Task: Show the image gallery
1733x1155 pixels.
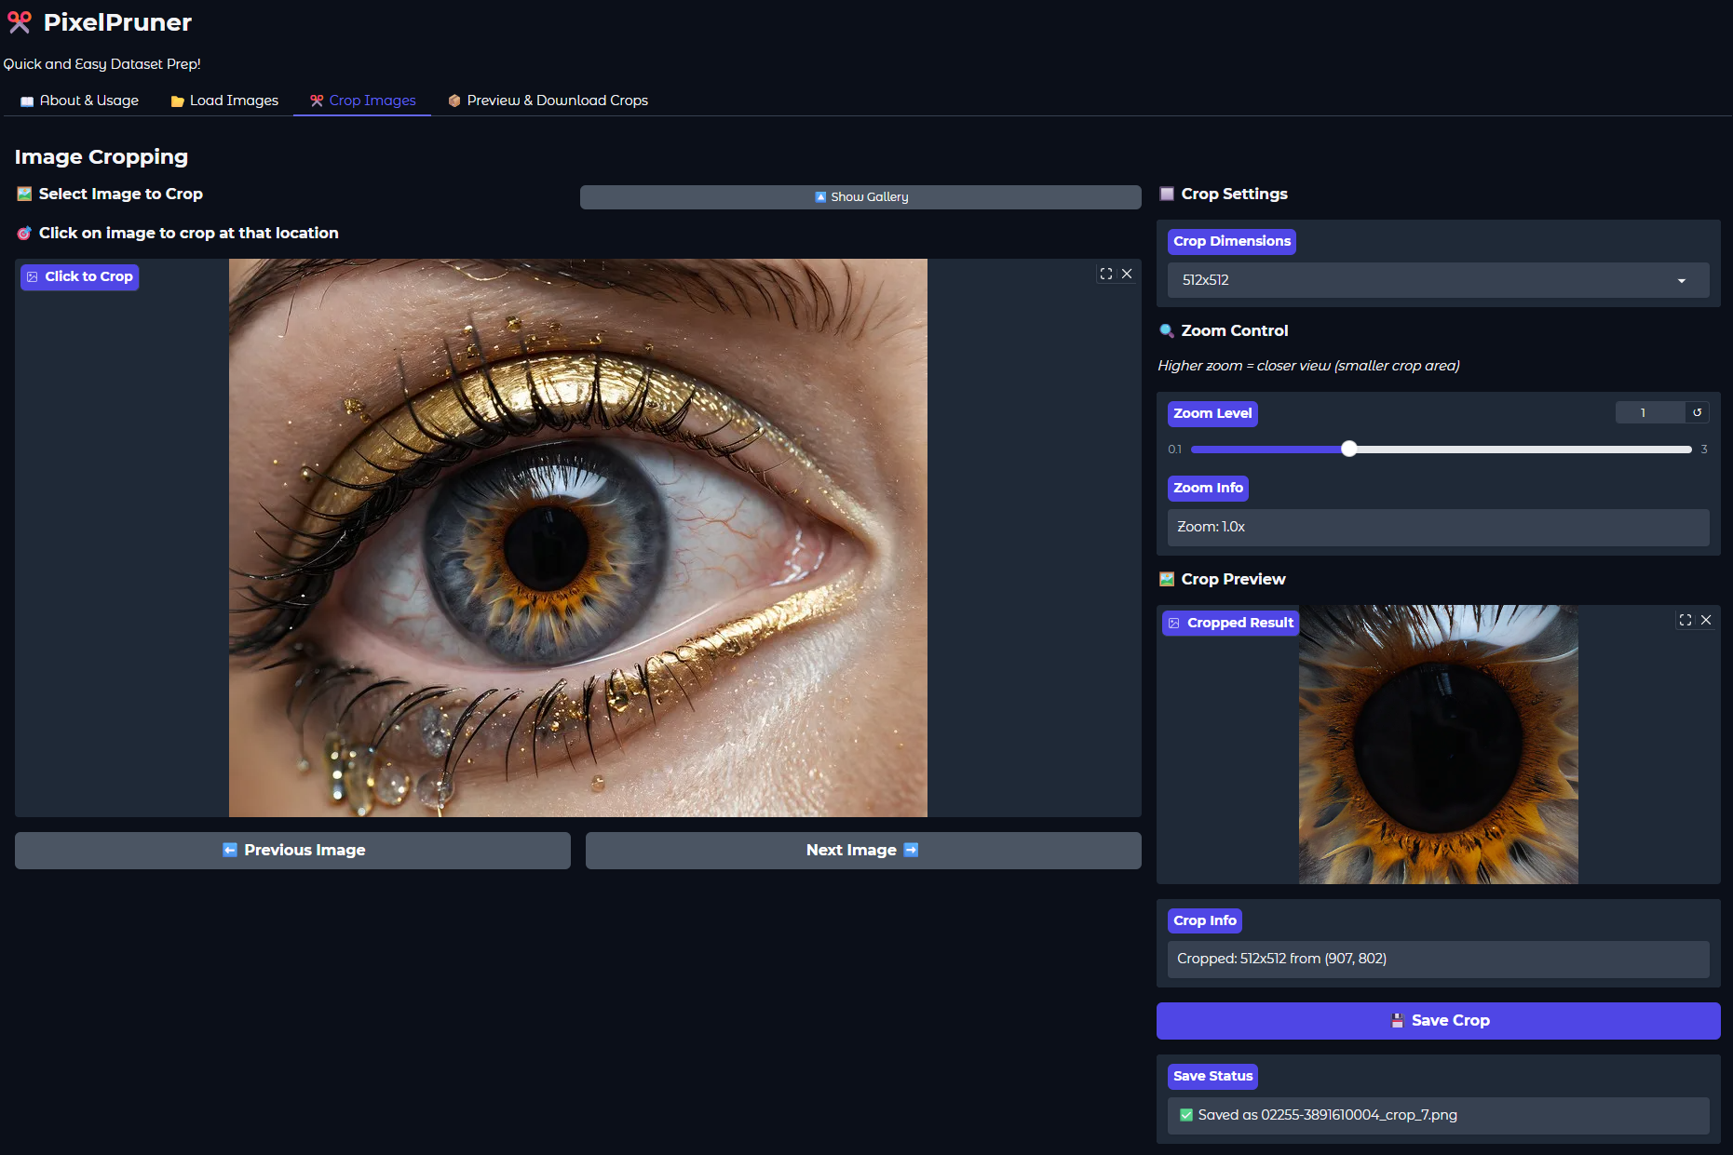Action: (x=860, y=197)
